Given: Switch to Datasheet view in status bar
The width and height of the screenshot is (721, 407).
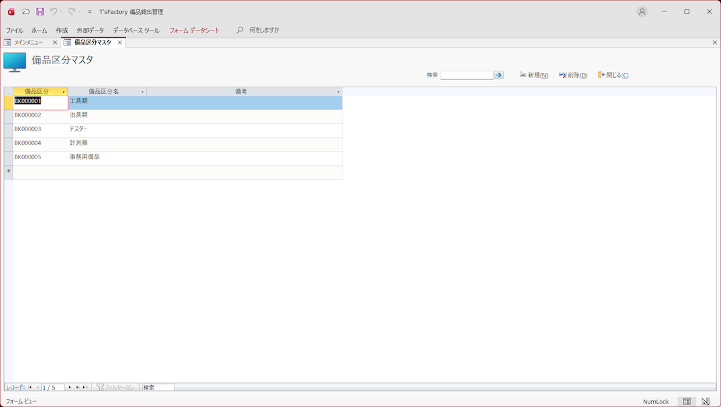Looking at the screenshot, I should coord(687,402).
